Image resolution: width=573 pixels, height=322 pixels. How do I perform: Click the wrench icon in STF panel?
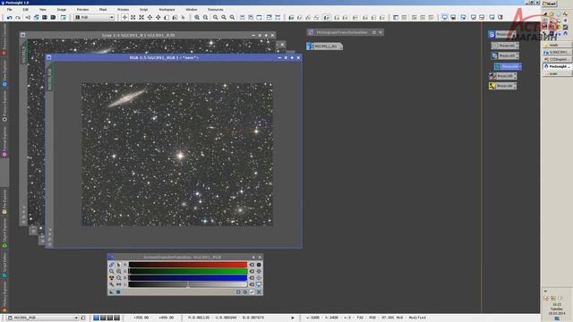point(111,284)
